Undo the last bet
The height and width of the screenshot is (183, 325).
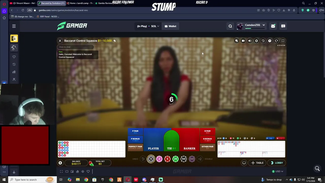143,159
